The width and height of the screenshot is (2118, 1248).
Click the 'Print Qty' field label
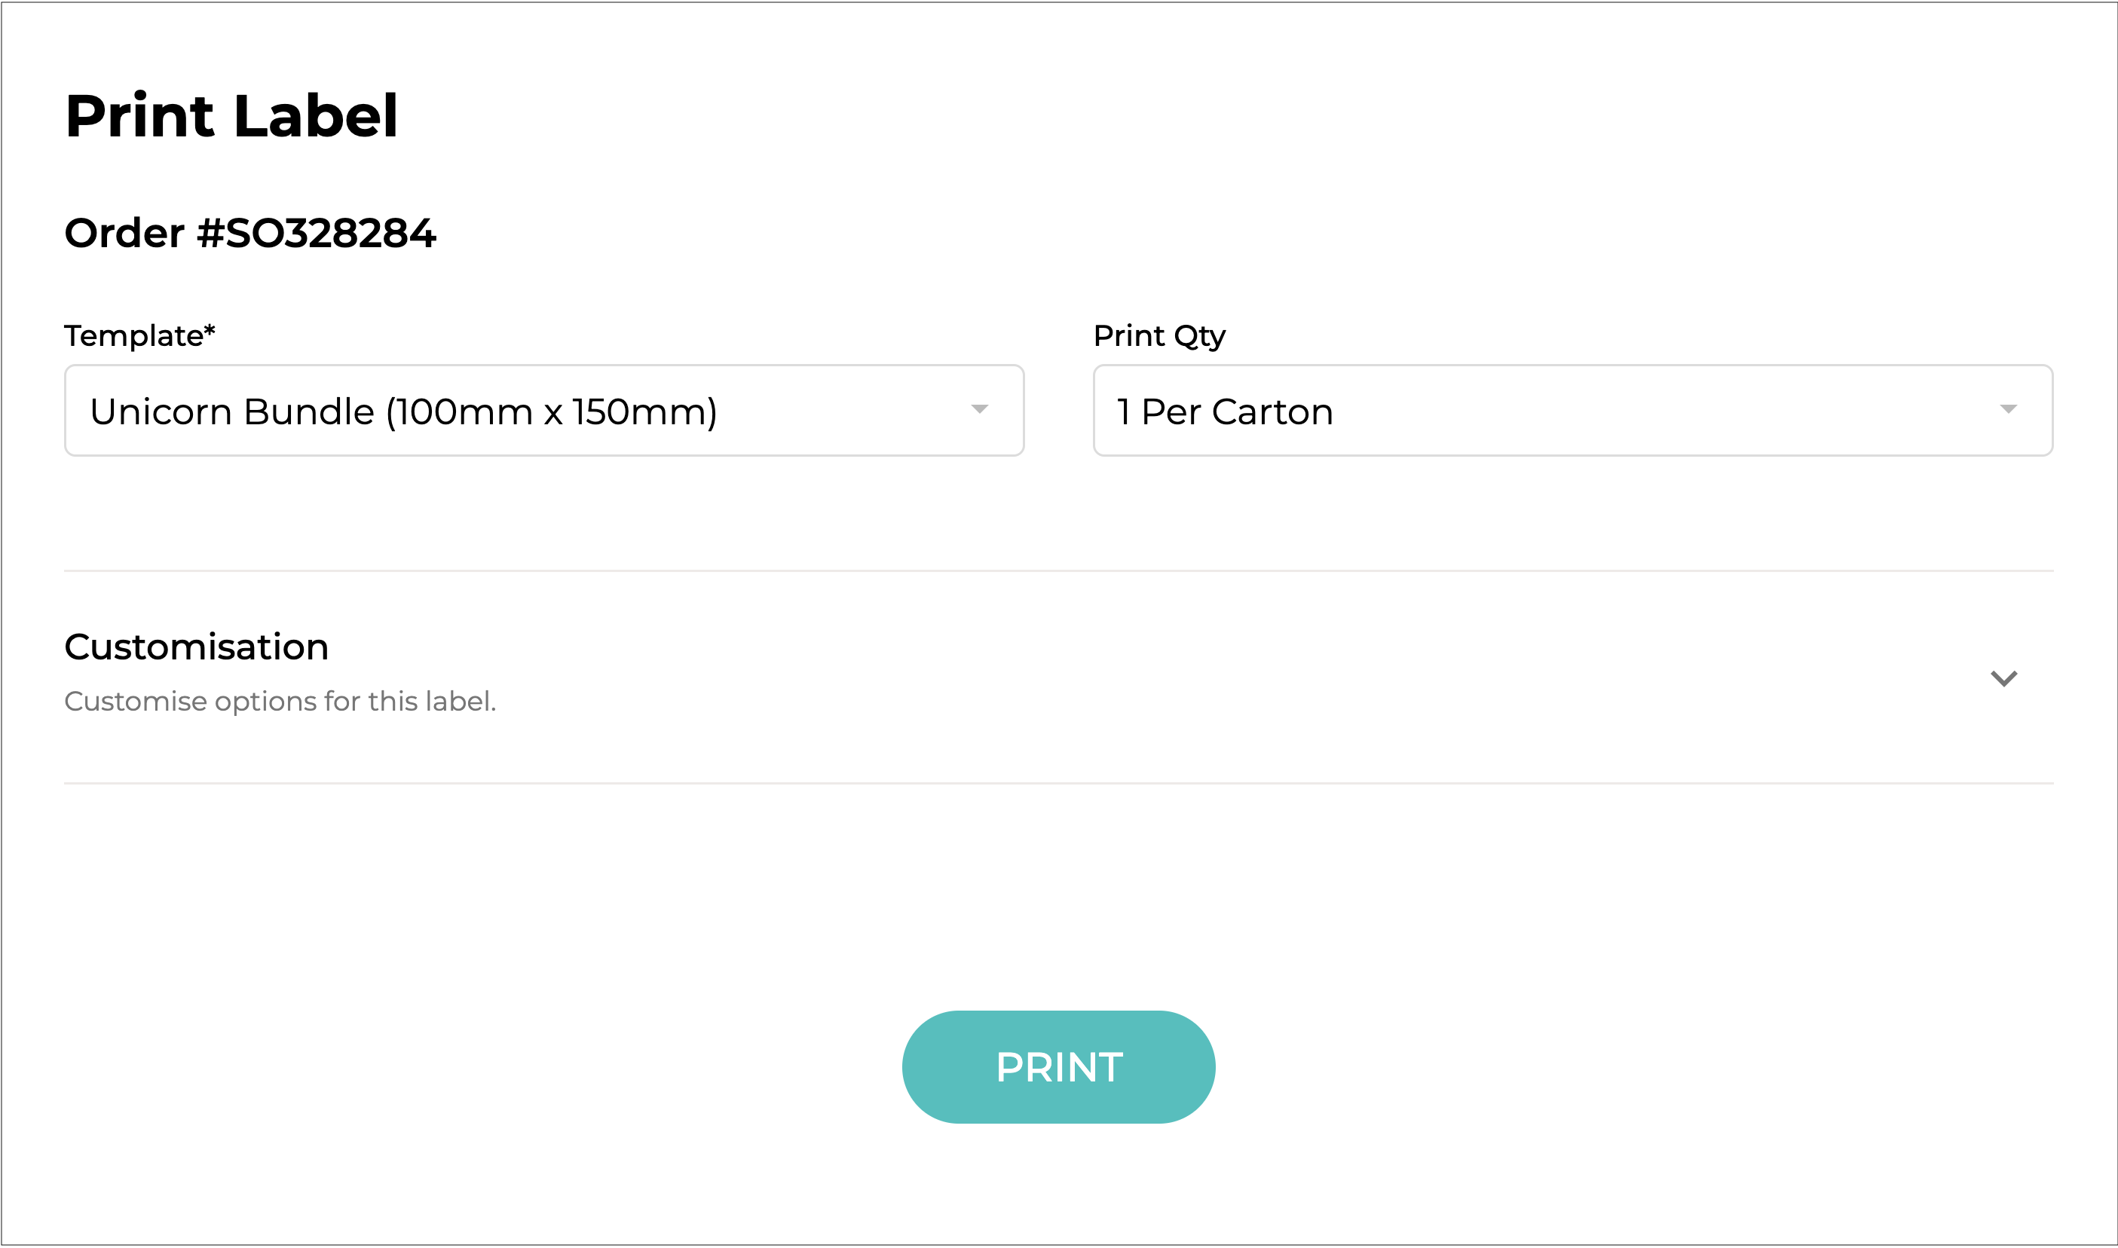click(1158, 335)
